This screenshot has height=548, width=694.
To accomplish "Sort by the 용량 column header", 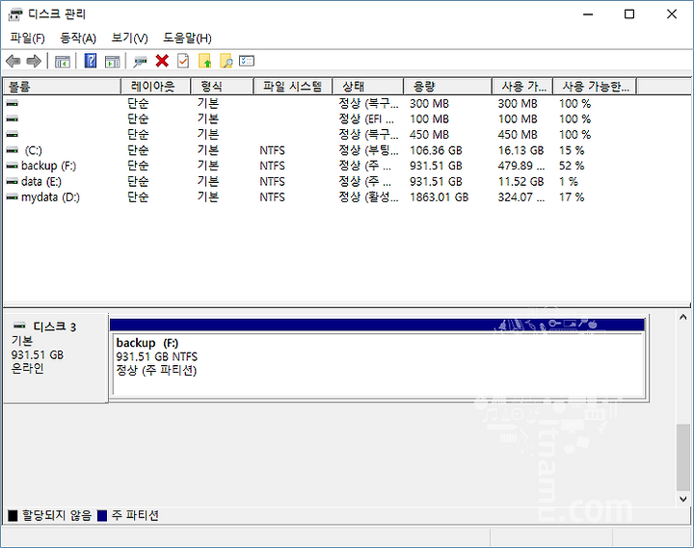I will [x=447, y=87].
